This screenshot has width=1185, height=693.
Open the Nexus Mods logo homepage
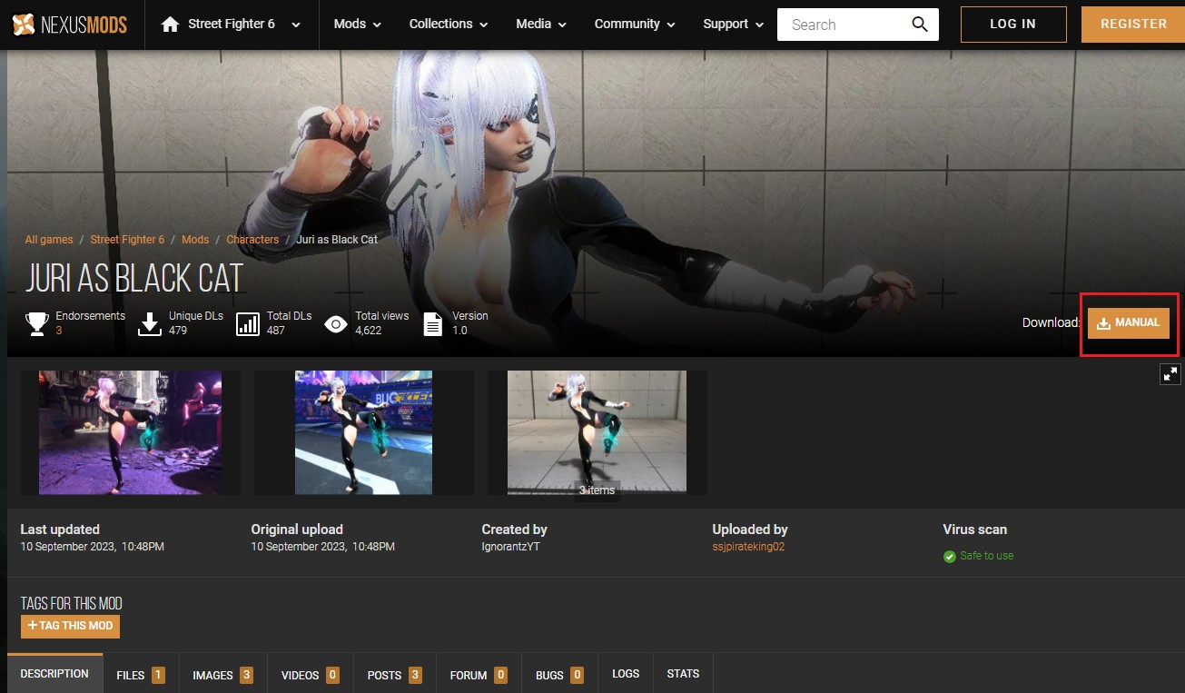pyautogui.click(x=69, y=25)
